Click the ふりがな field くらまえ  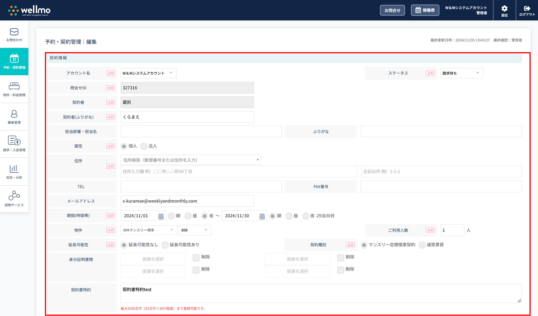[187, 117]
